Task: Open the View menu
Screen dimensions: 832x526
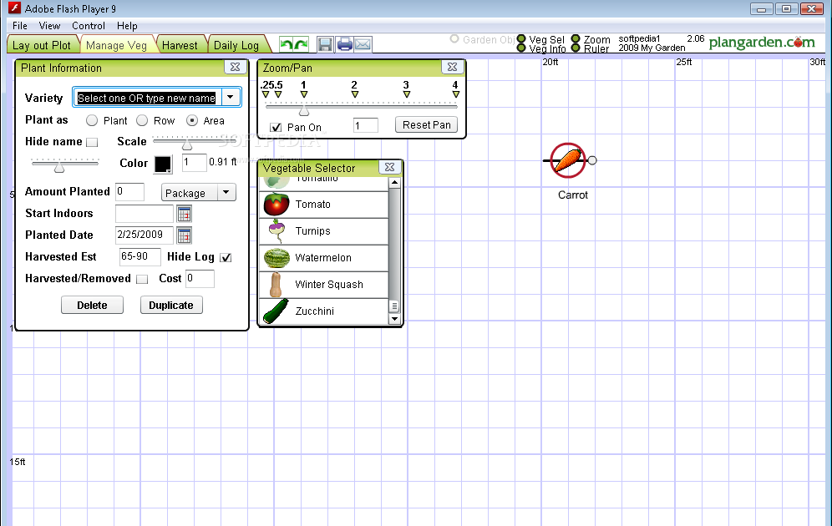Action: [x=49, y=26]
